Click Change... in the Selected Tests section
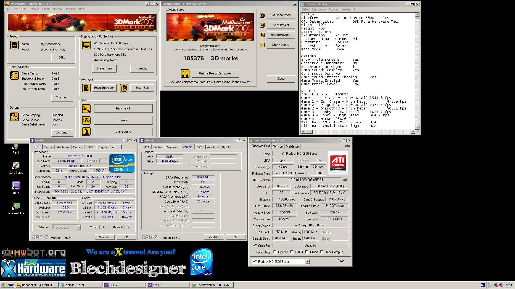The width and height of the screenshot is (515, 289). click(62, 97)
